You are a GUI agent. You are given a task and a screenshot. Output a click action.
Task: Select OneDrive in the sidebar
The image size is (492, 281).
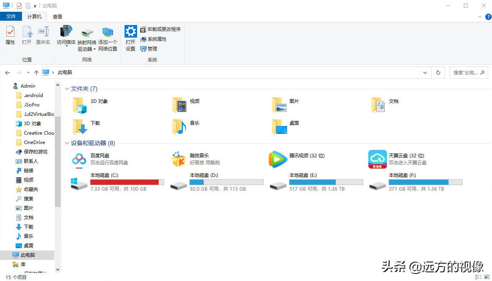pyautogui.click(x=34, y=142)
